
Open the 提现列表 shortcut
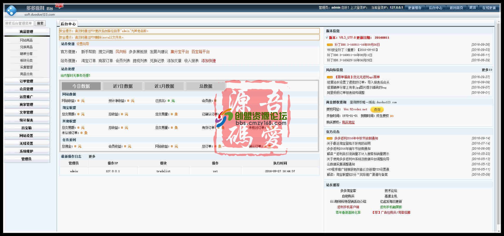pos(140,61)
